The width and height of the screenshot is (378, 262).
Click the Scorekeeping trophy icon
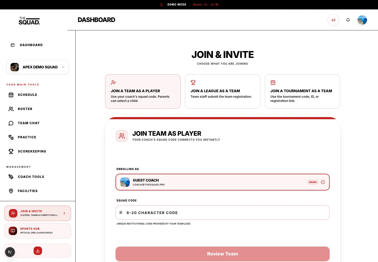(11, 151)
